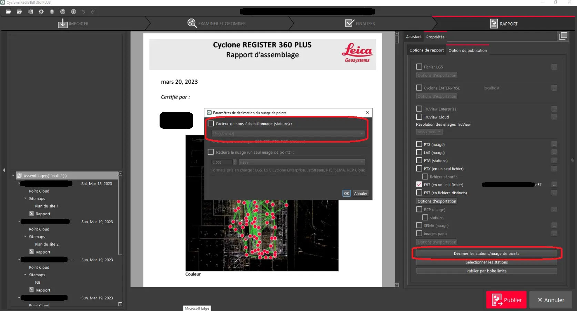Collapse the Sat, Mar 18, 2023 assembly node

19,184
